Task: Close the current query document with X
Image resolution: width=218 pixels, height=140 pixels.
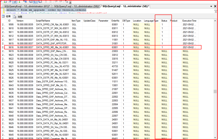Action: click(x=215, y=6)
